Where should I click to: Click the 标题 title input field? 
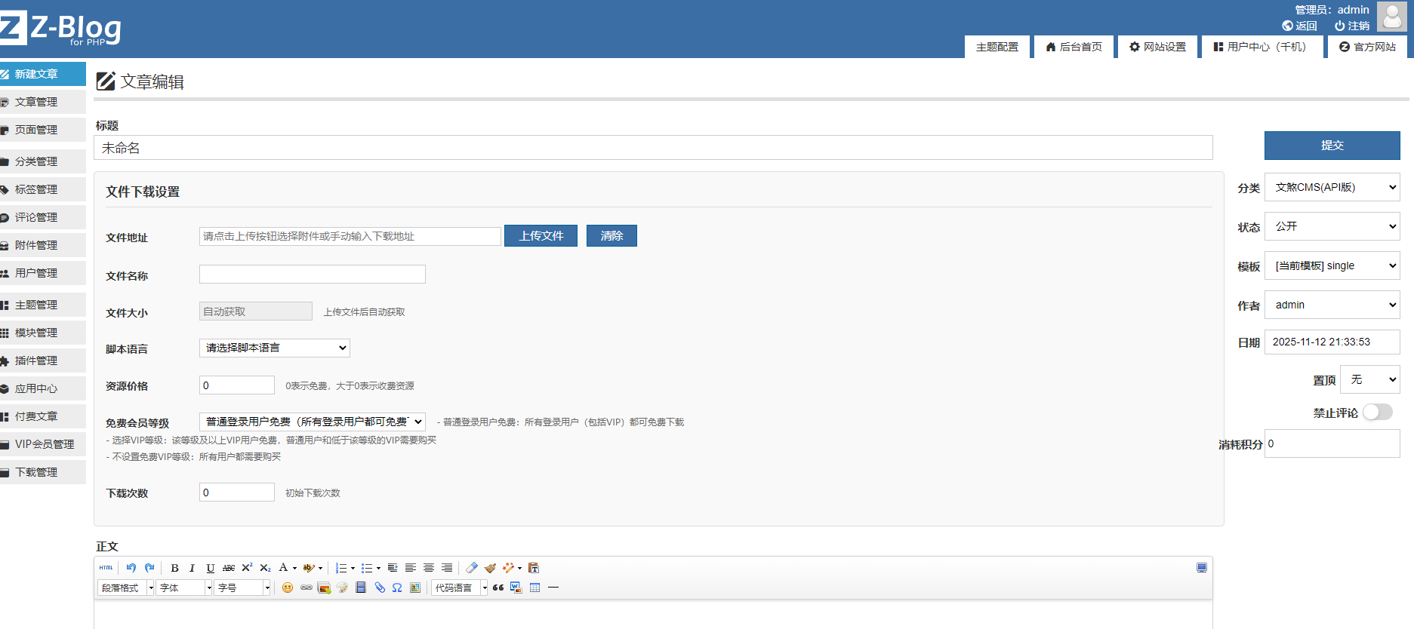pyautogui.click(x=653, y=148)
